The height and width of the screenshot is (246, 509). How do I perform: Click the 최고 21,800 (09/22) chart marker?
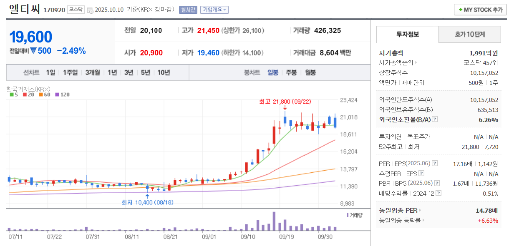(285, 101)
